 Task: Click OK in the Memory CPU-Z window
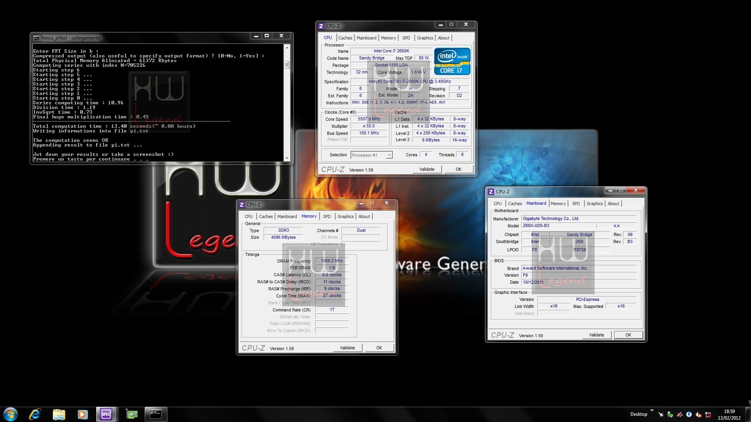(379, 348)
